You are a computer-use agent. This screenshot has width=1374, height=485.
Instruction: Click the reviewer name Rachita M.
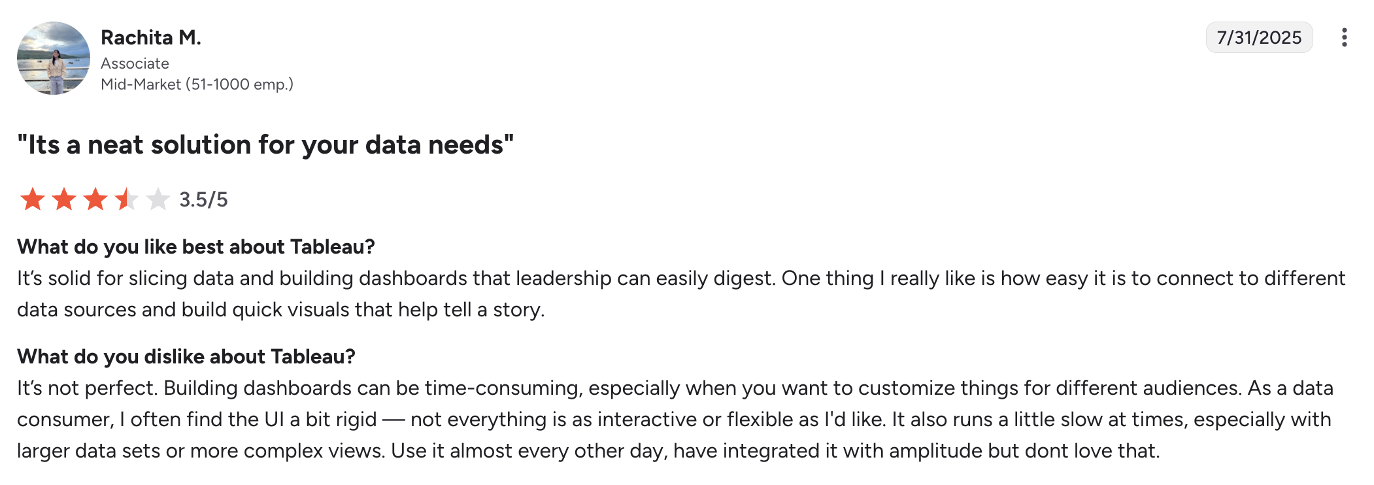pos(151,38)
